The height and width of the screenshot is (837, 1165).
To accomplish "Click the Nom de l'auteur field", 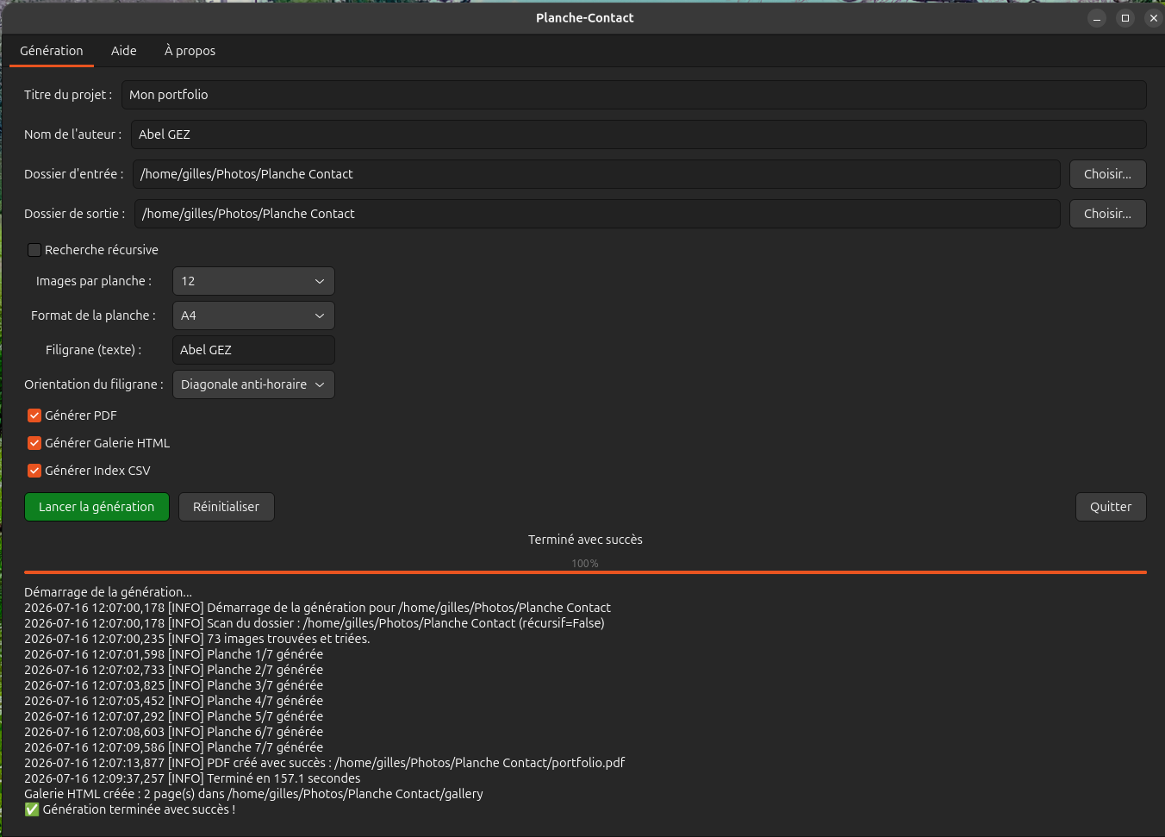I will point(639,134).
